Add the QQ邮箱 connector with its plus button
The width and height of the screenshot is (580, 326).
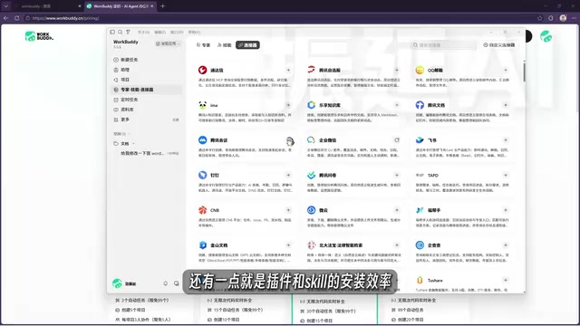click(x=506, y=70)
